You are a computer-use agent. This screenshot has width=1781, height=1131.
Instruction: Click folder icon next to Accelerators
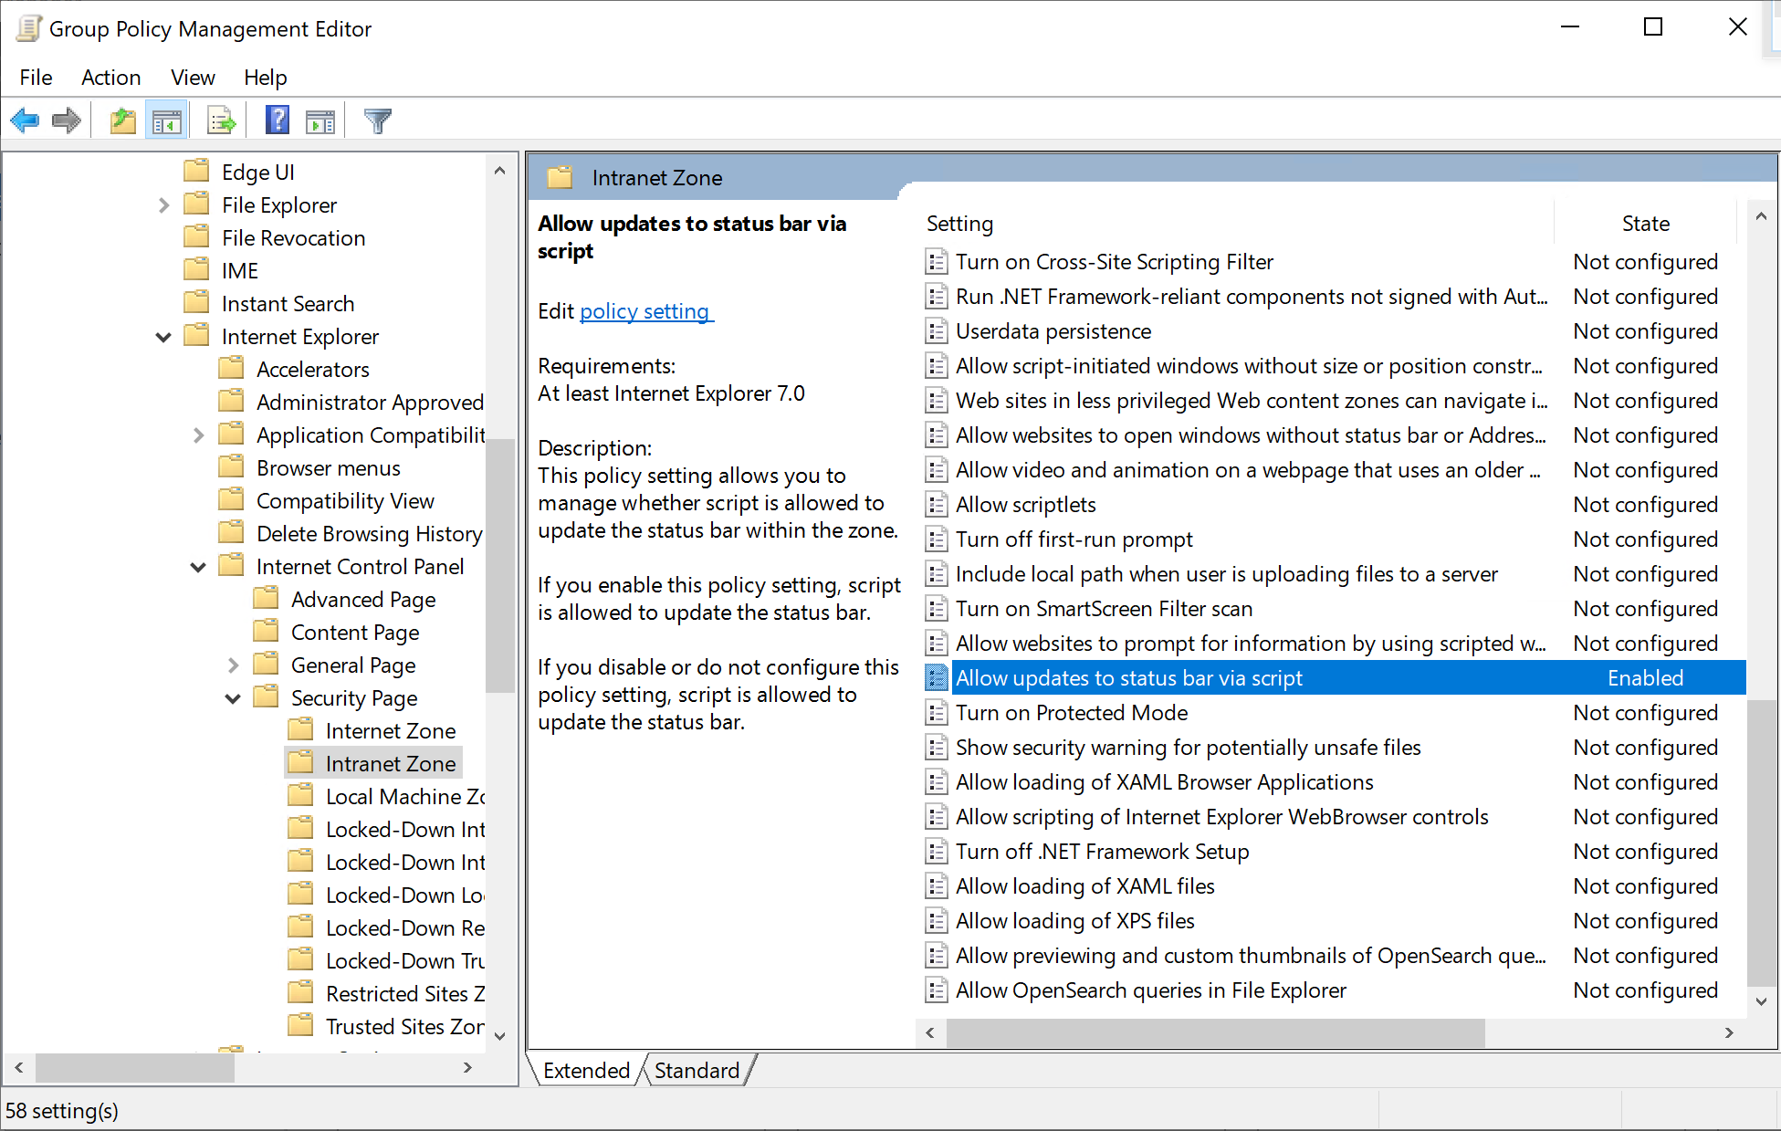click(231, 369)
